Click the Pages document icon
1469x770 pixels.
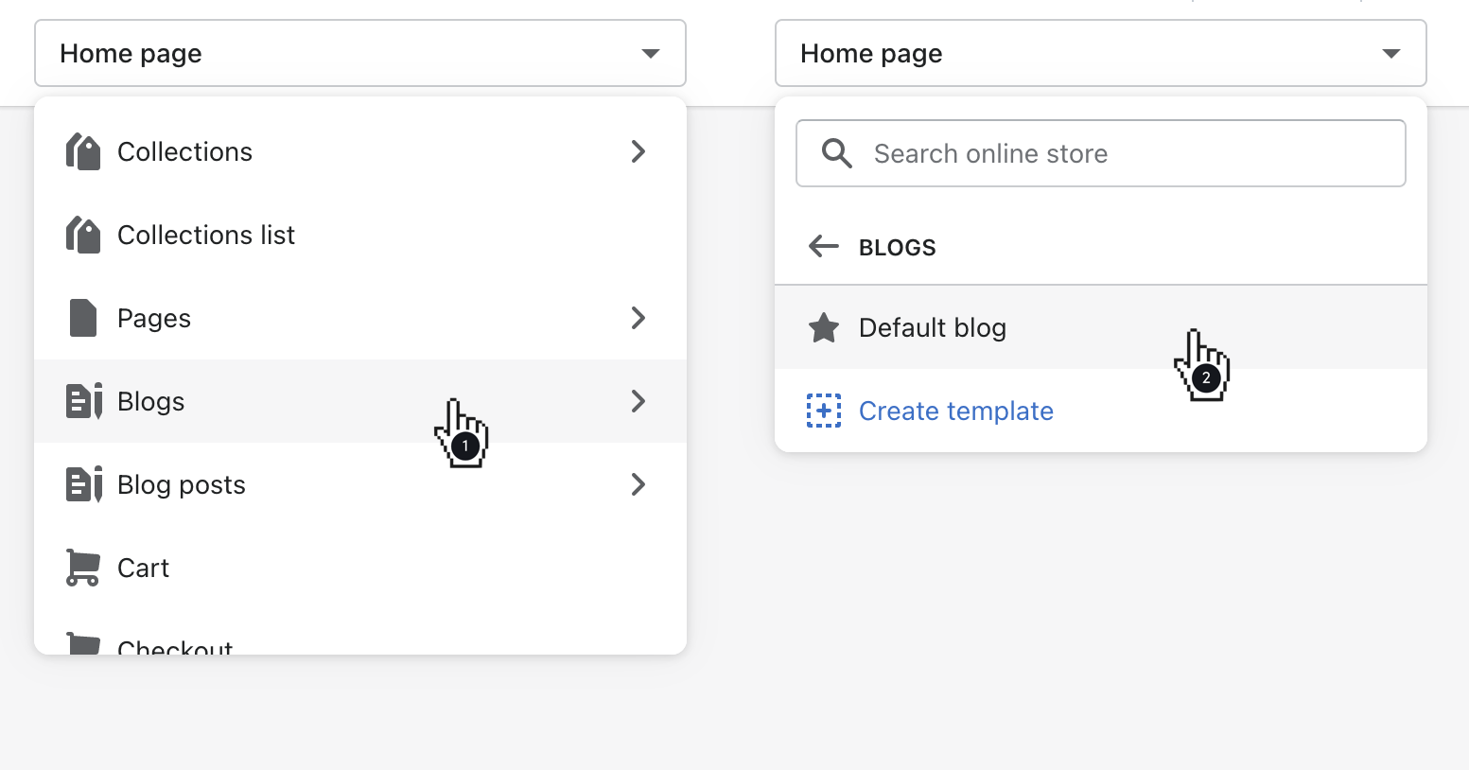tap(82, 318)
